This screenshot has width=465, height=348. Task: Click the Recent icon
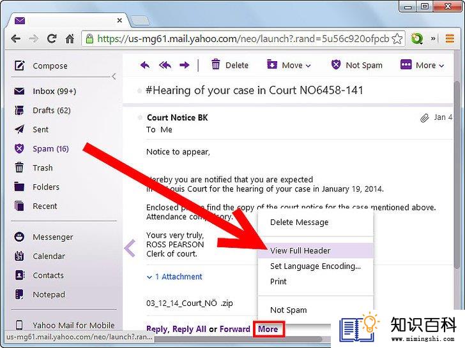pos(19,206)
